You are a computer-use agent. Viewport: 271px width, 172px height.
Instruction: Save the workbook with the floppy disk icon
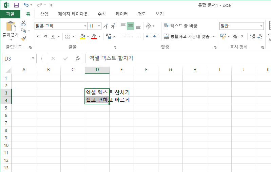16,5
